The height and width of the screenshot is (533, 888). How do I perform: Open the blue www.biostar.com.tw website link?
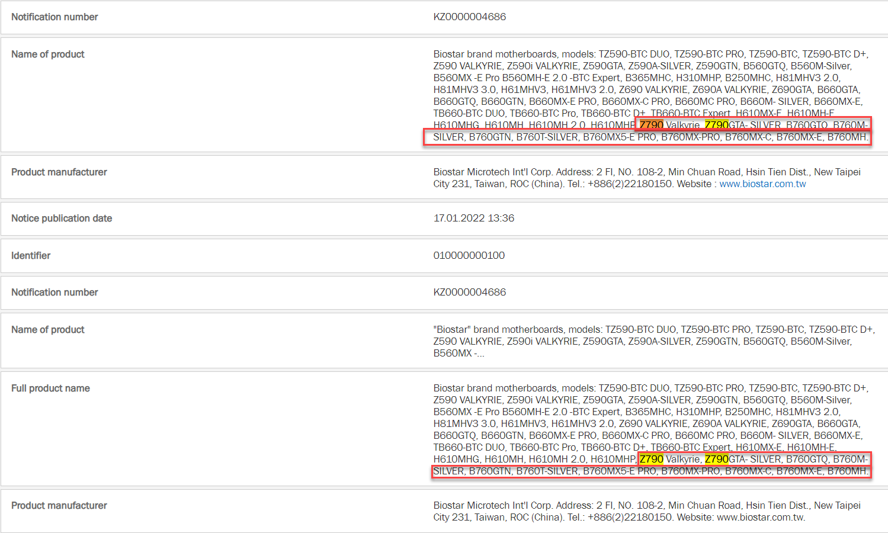762,184
